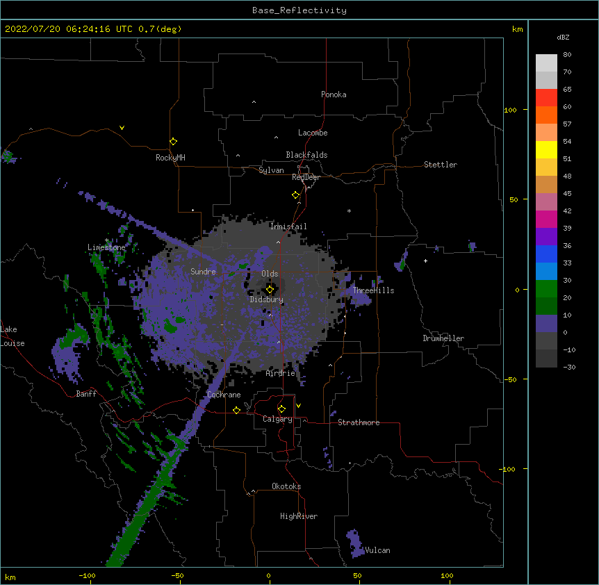Click the purple radar echo beside Vulcan

click(x=355, y=543)
